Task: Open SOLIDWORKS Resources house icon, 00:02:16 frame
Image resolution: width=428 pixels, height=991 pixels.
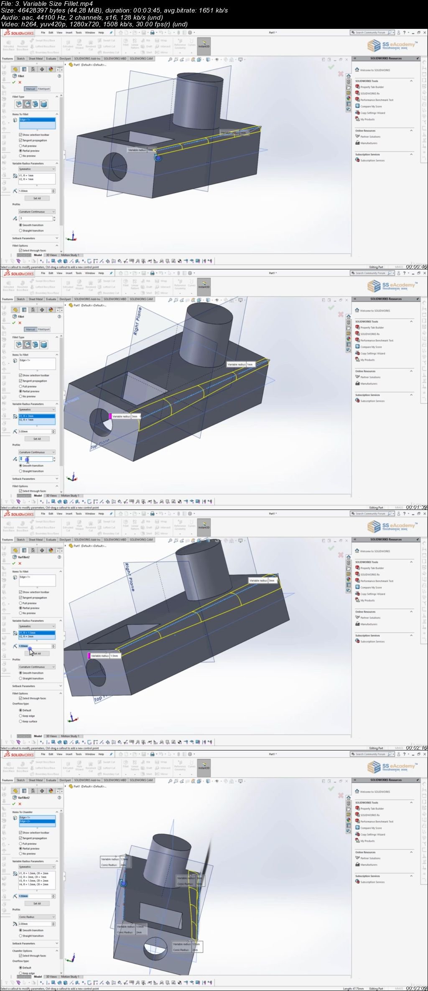Action: pos(349,557)
